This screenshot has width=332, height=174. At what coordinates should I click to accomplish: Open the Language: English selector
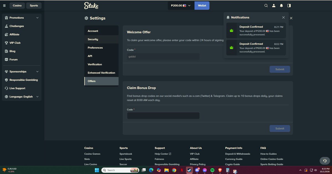(x=22, y=97)
